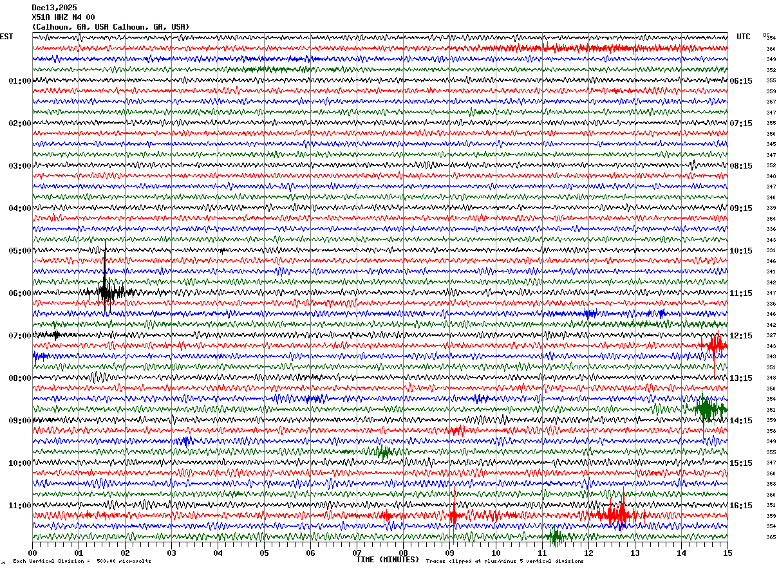The height and width of the screenshot is (570, 779).
Task: Click minute 00 on the time axis
Action: pyautogui.click(x=33, y=553)
